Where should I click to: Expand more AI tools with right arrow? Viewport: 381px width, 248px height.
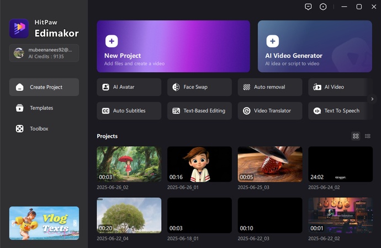coord(372,99)
